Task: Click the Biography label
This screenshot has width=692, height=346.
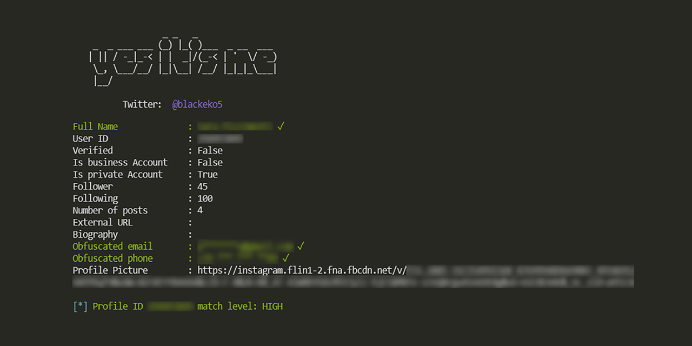Action: 95,235
